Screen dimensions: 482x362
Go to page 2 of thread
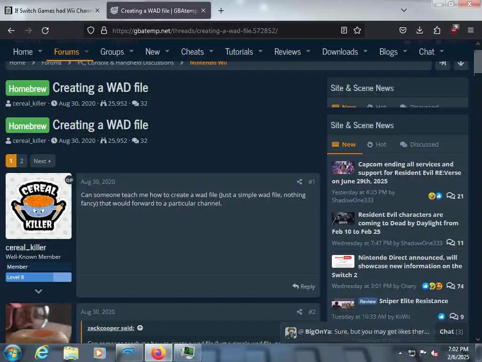pyautogui.click(x=22, y=161)
